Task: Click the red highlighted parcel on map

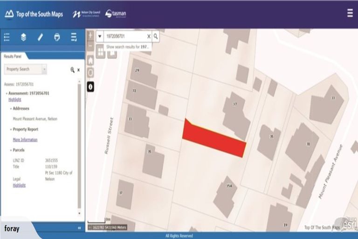Action: [x=214, y=140]
